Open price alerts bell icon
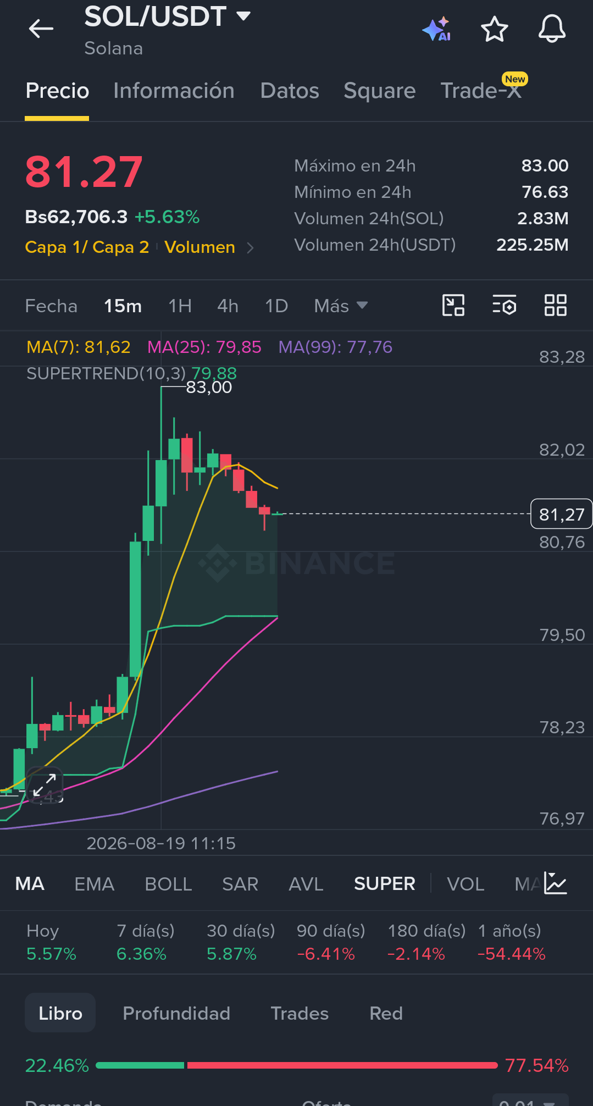This screenshot has height=1106, width=593. click(552, 29)
